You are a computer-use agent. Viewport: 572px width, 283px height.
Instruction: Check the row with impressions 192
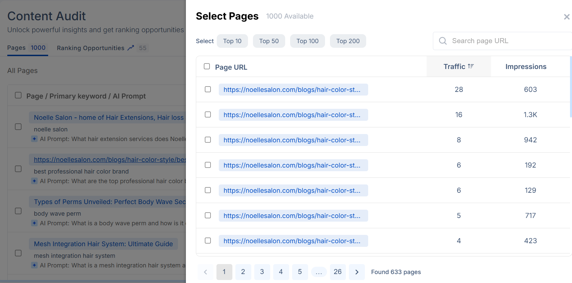208,165
